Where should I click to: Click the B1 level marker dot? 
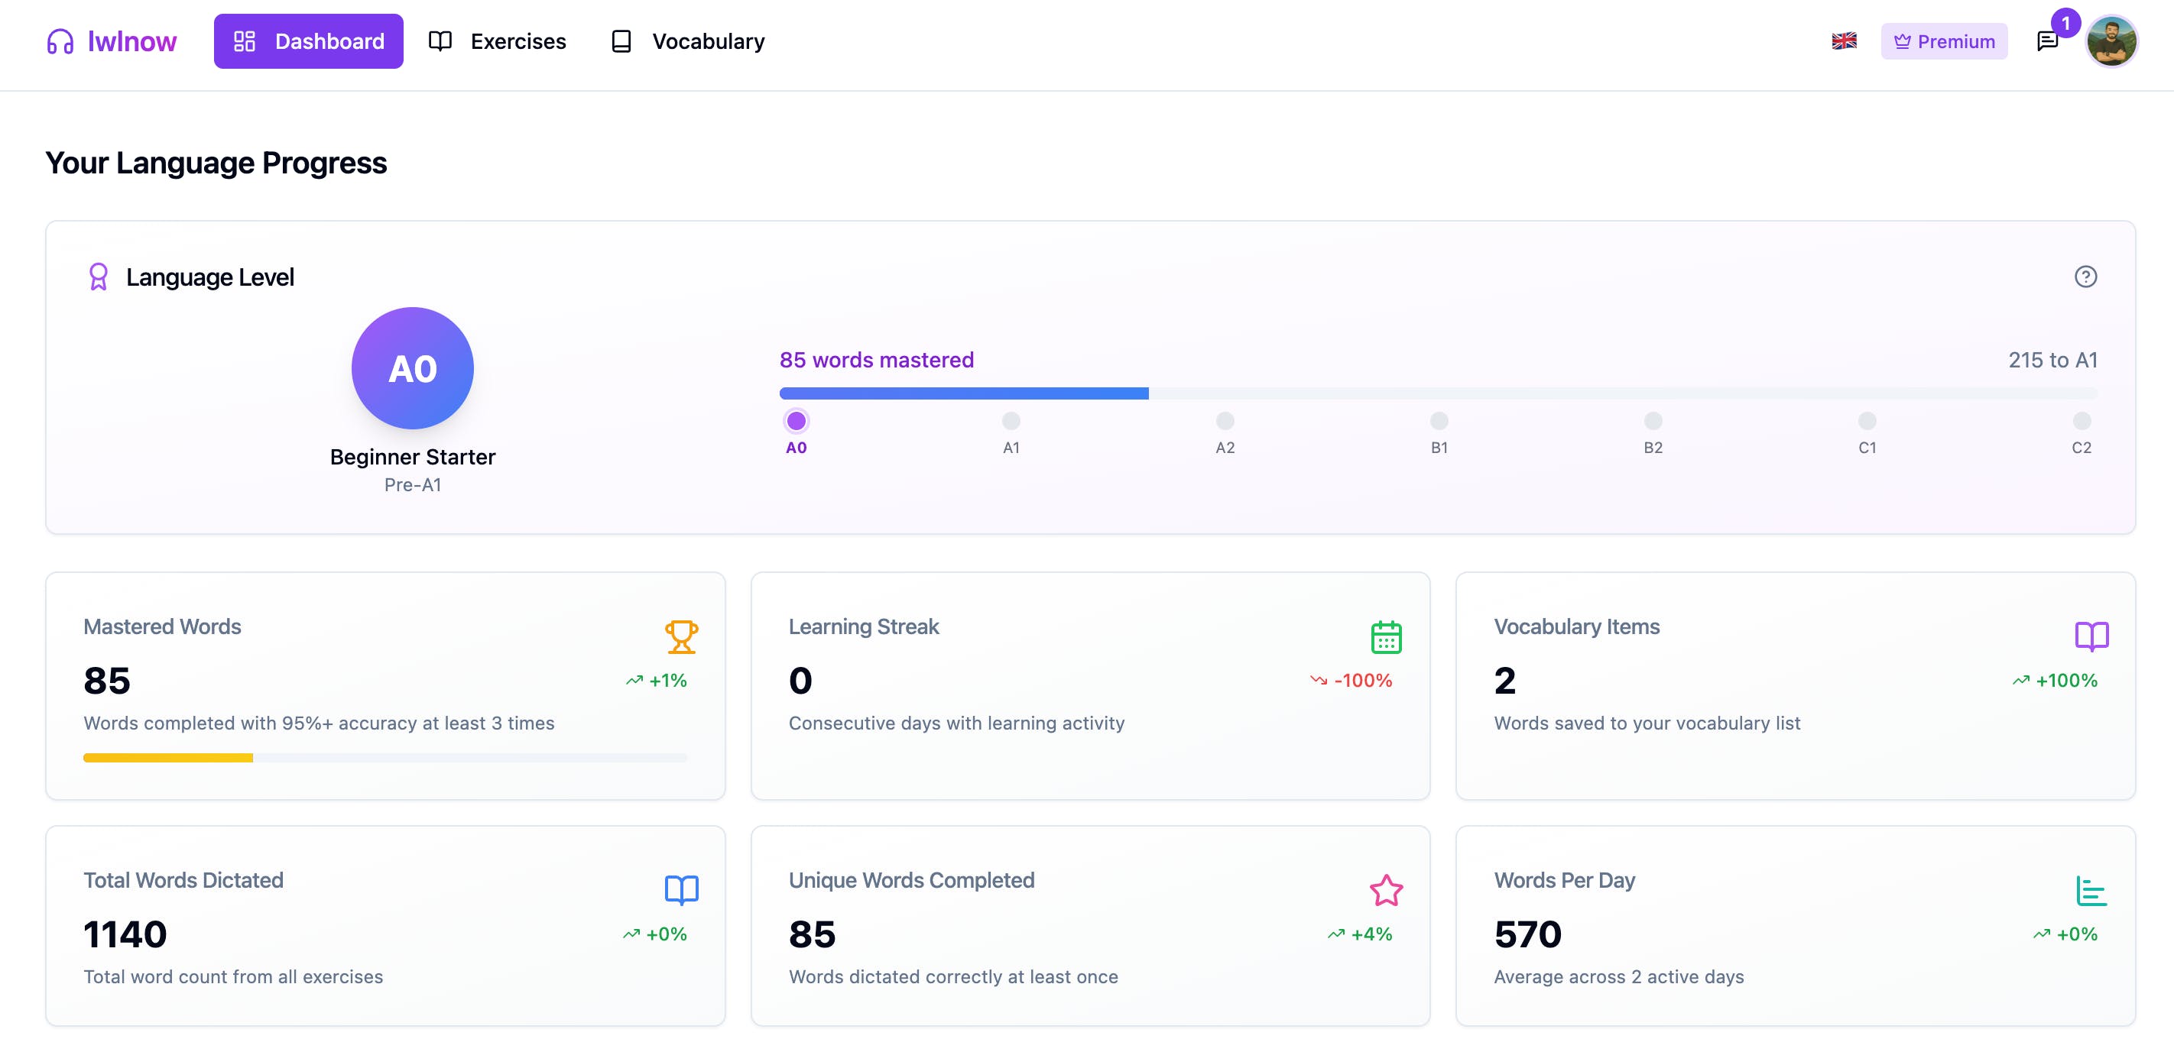tap(1439, 421)
